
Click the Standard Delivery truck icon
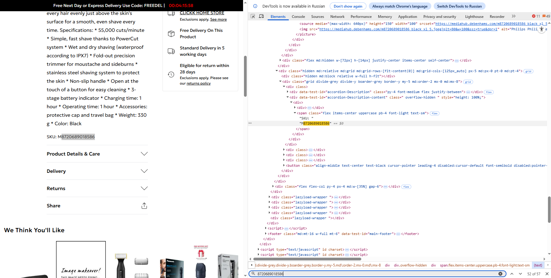tap(171, 51)
